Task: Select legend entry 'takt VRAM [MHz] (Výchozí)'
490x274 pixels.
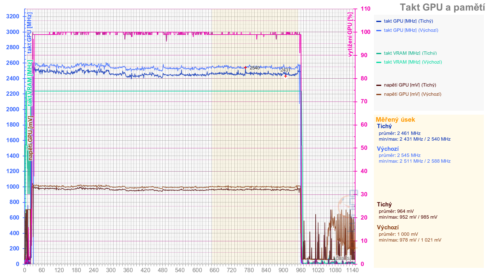Action: (x=413, y=62)
